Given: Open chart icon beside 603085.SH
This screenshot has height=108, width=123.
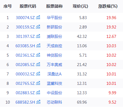Looking at the screenshot, I should click(38, 46).
